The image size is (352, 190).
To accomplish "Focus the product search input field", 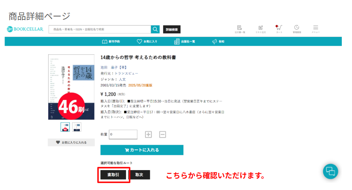I will [x=100, y=29].
